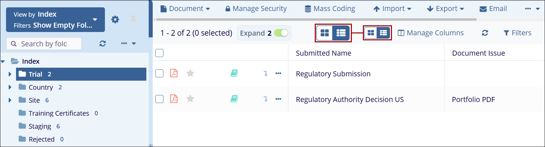This screenshot has width=545, height=147.
Task: Open the Export menu
Action: pos(446,9)
